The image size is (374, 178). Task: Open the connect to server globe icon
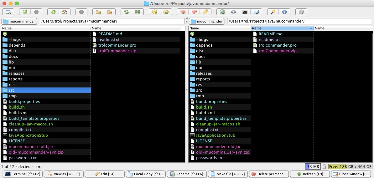[222, 12]
